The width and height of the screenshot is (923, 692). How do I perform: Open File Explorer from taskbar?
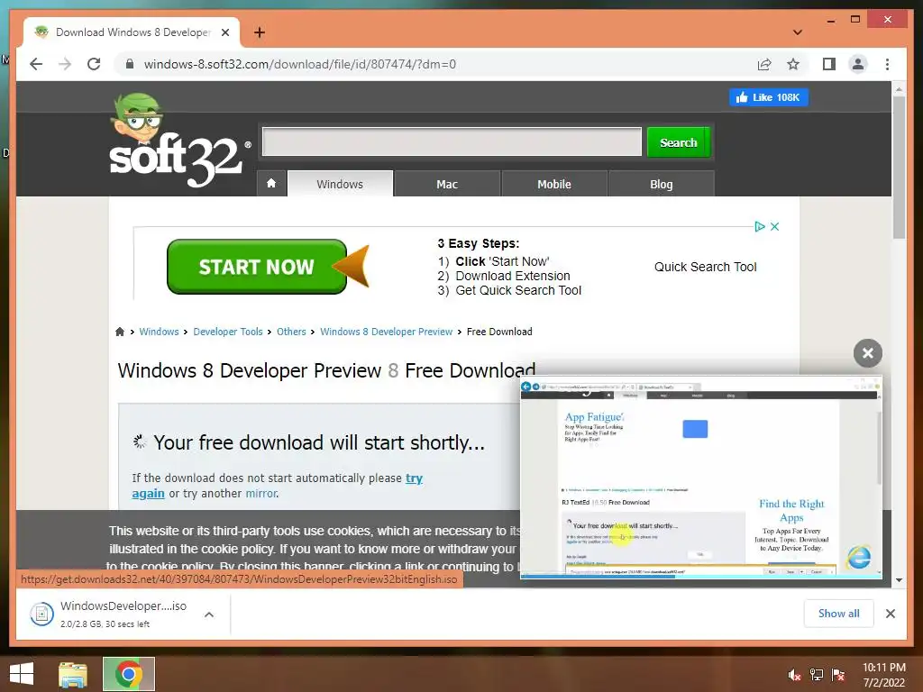pos(73,674)
